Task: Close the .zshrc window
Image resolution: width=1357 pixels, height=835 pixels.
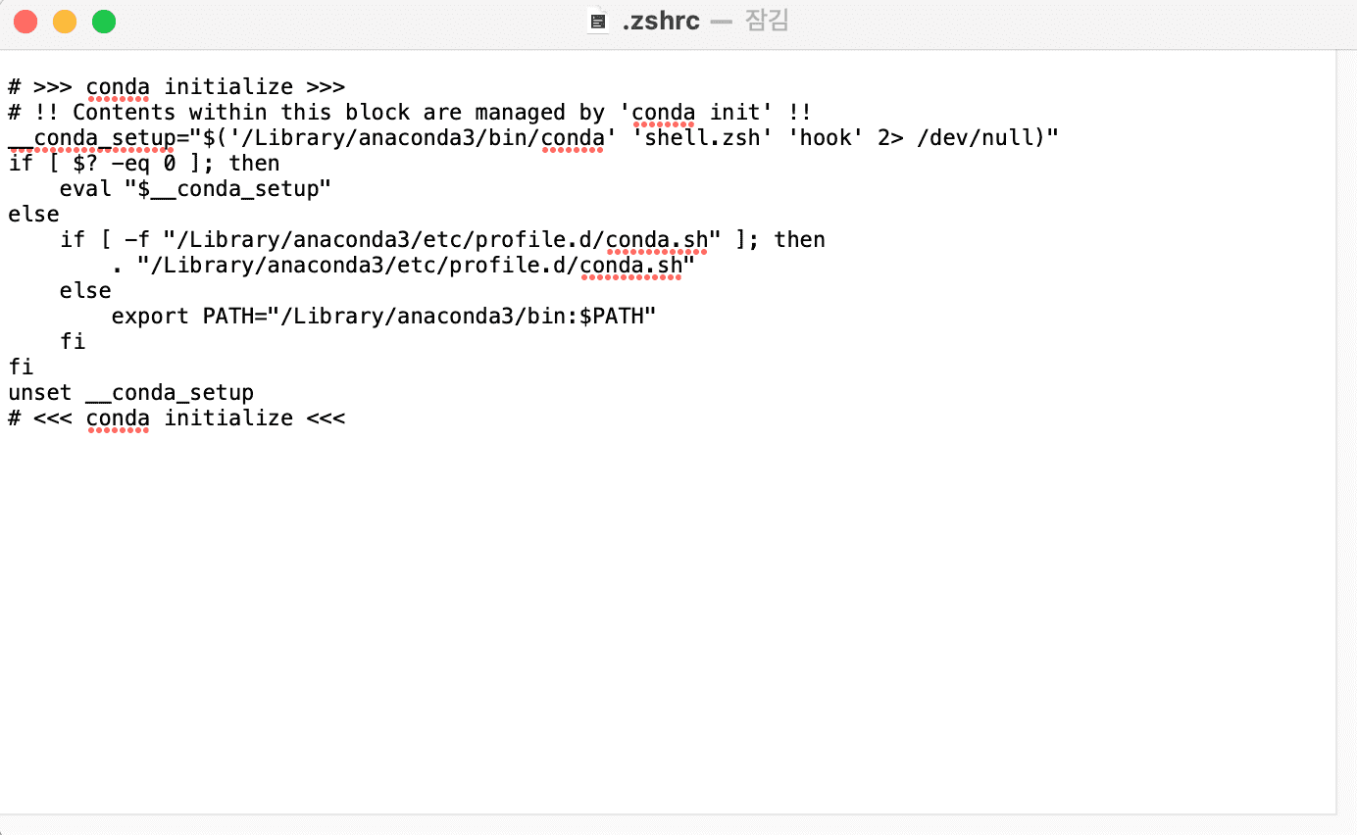Action: click(x=25, y=22)
